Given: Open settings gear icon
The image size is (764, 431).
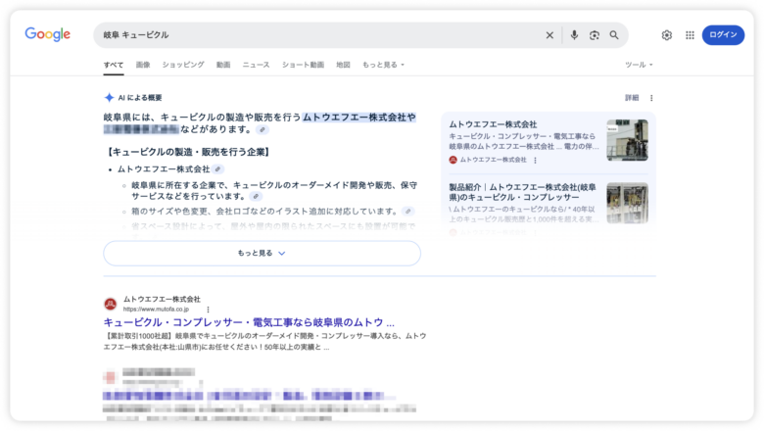Looking at the screenshot, I should point(667,35).
